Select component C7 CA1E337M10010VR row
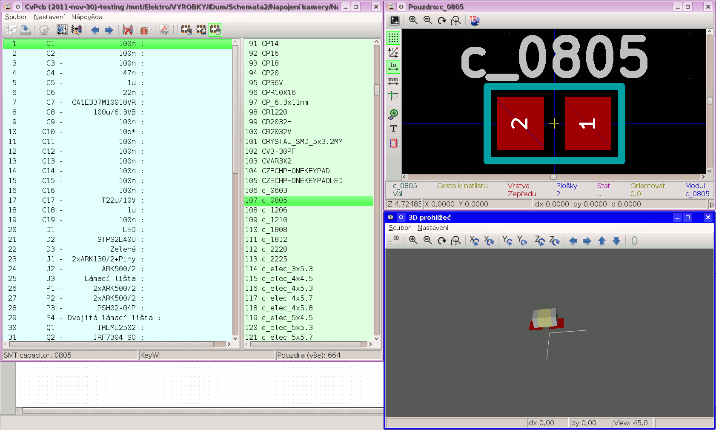716x430 pixels. pos(117,102)
